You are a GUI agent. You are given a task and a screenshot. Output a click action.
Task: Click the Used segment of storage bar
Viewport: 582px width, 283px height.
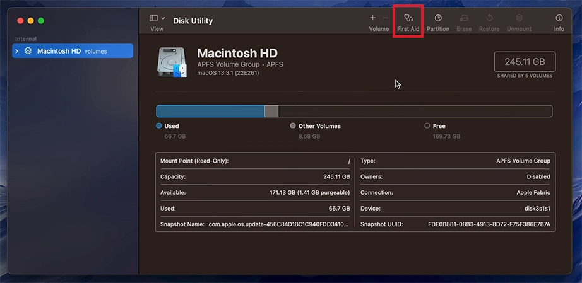[x=210, y=111]
